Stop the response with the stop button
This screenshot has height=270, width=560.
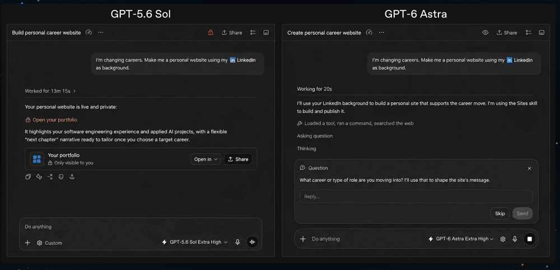530,239
